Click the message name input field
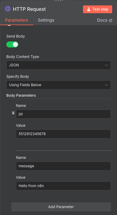 (x=63, y=166)
